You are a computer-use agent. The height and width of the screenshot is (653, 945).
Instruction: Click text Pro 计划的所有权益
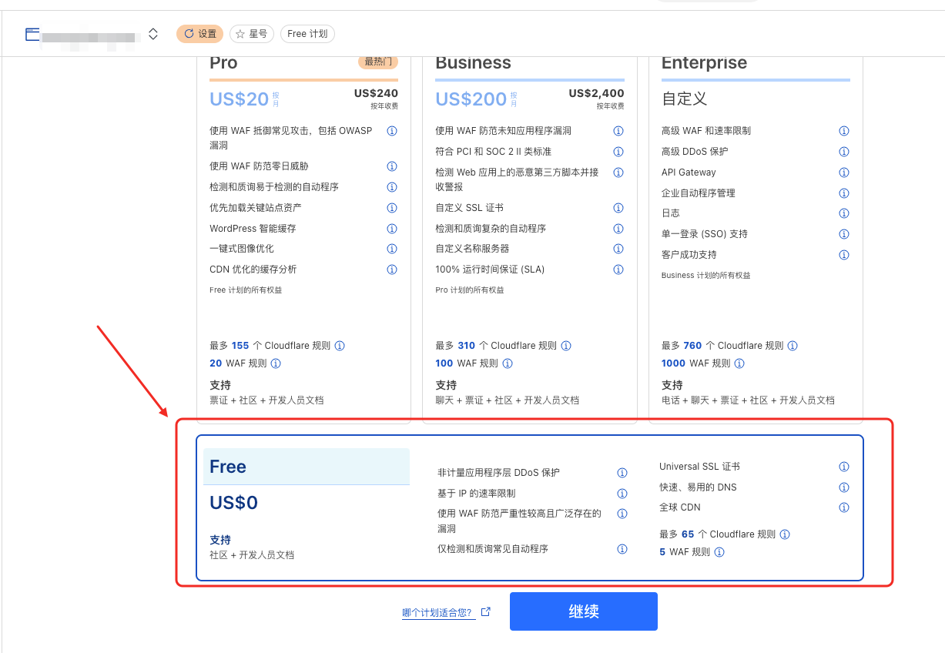coord(470,290)
